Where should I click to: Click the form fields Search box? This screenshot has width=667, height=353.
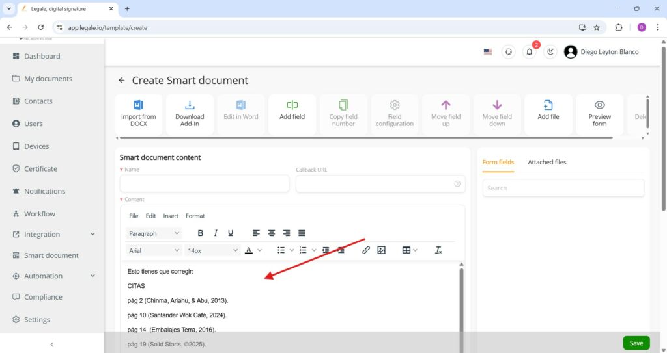click(563, 188)
